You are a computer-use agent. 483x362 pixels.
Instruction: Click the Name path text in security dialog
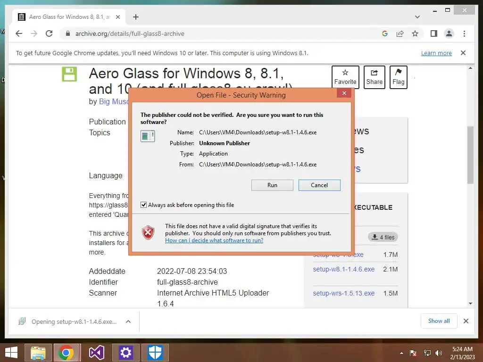pos(258,132)
